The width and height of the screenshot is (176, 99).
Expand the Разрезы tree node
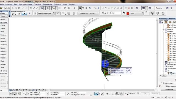click(163, 29)
